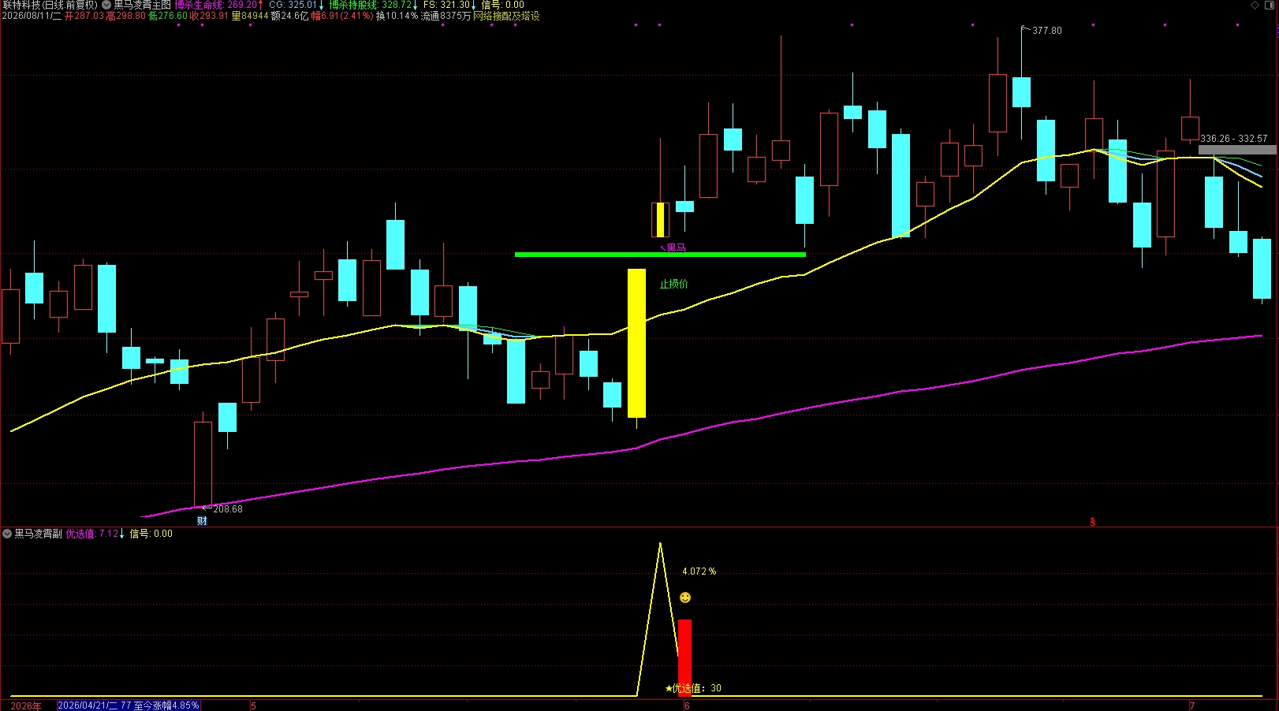Click the 2026年 year label on time axis
This screenshot has height=711, width=1279.
[x=26, y=705]
